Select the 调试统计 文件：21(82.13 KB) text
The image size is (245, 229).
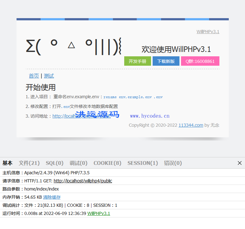coord(44,205)
